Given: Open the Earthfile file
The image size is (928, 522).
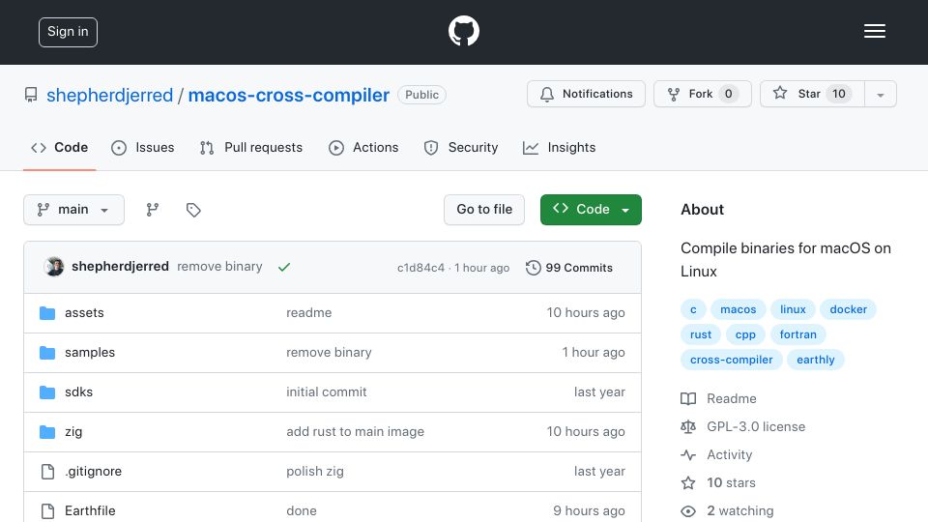Looking at the screenshot, I should click(90, 510).
